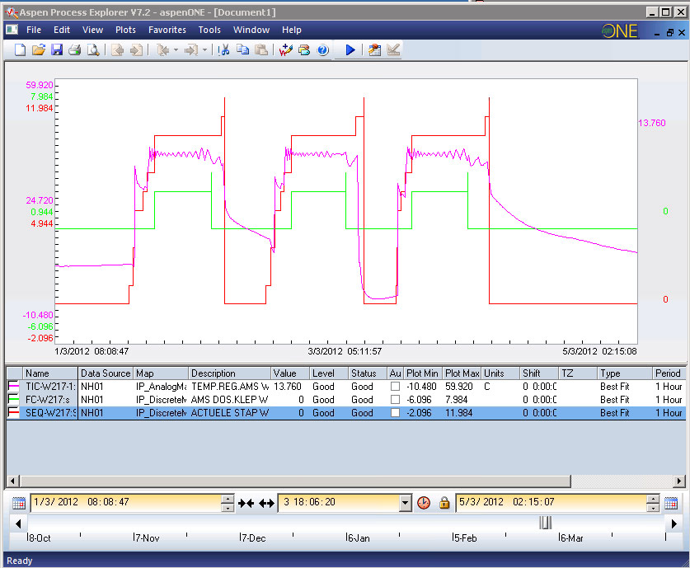The width and height of the screenshot is (690, 568).
Task: Expand the time span dropdown
Action: tap(405, 503)
